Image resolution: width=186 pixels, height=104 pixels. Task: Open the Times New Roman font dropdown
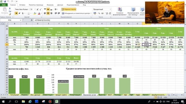(x=29, y=9)
